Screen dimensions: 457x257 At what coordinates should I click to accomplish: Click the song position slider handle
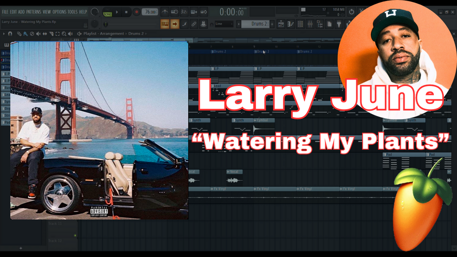pyautogui.click(x=105, y=24)
